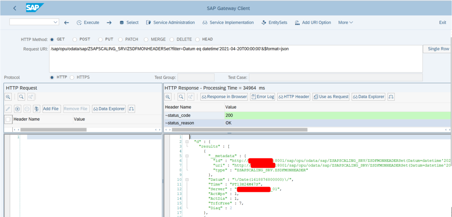This screenshot has width=452, height=217.
Task: Select the POST HTTP method
Action: point(75,39)
